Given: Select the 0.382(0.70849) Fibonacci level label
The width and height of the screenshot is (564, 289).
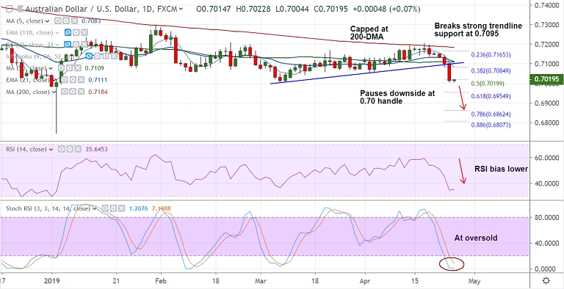Looking at the screenshot, I should pyautogui.click(x=491, y=70).
